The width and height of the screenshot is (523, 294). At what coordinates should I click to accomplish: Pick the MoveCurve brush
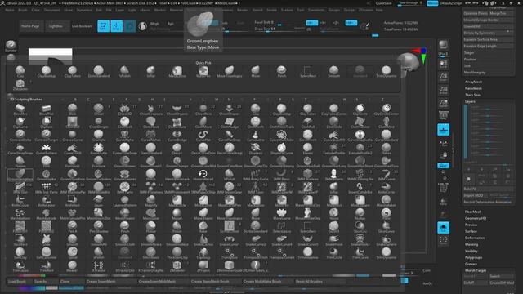281,214
